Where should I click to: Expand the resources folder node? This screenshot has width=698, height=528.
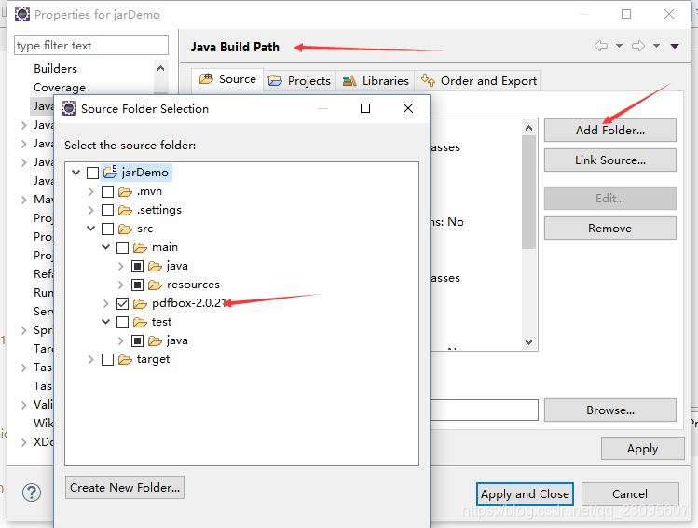pos(120,285)
